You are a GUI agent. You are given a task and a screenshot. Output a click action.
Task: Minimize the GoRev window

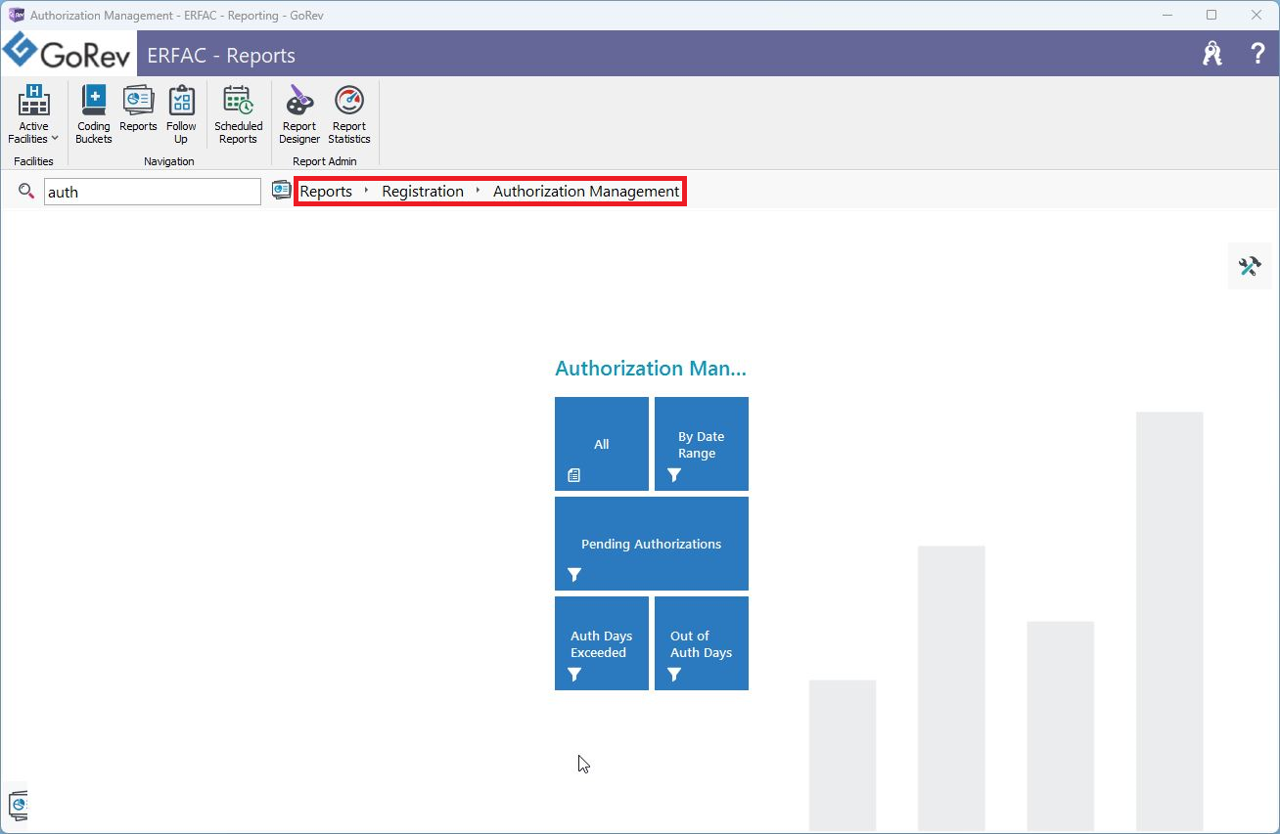[x=1166, y=15]
